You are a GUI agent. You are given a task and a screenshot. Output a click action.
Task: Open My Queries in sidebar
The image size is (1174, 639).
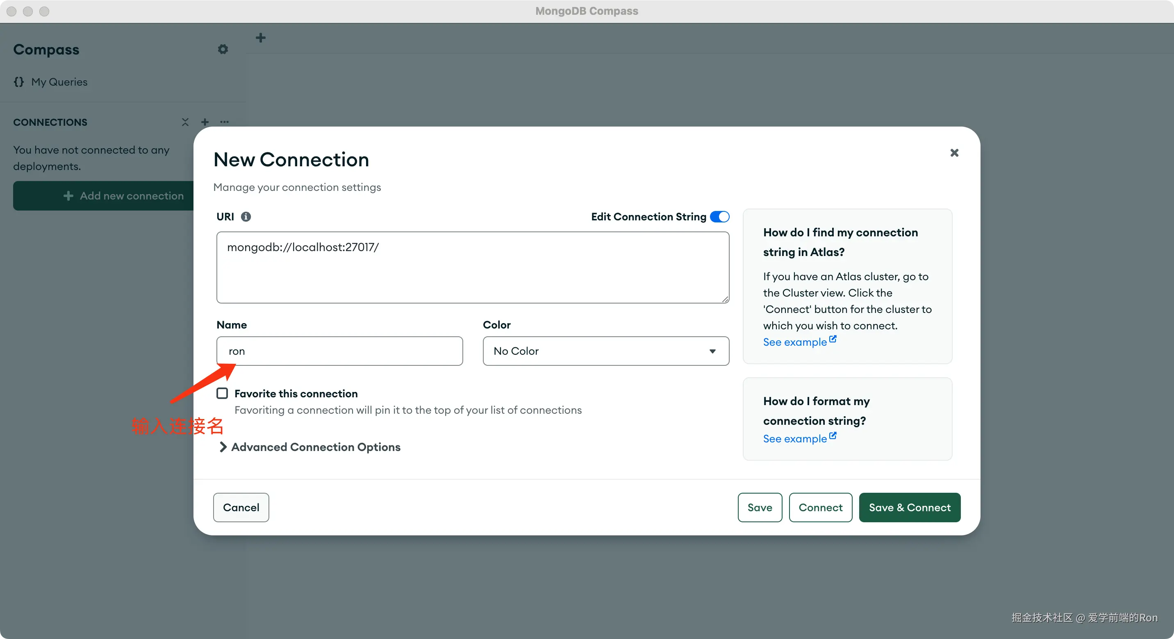pos(59,82)
